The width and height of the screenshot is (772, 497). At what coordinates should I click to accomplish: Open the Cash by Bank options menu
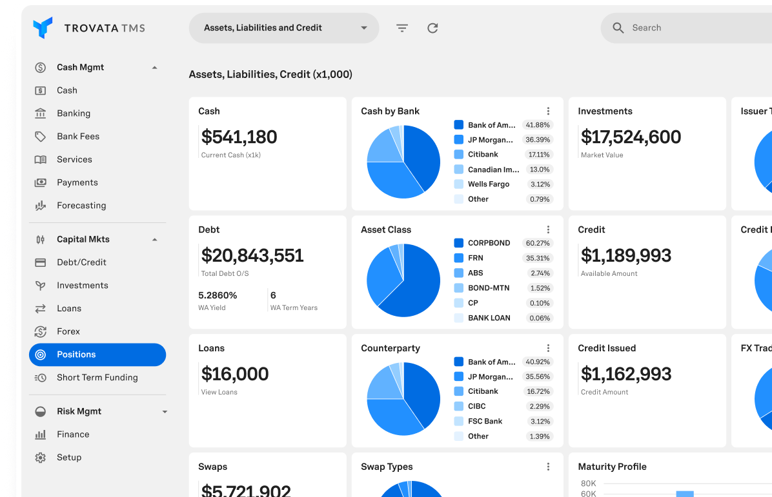(548, 110)
